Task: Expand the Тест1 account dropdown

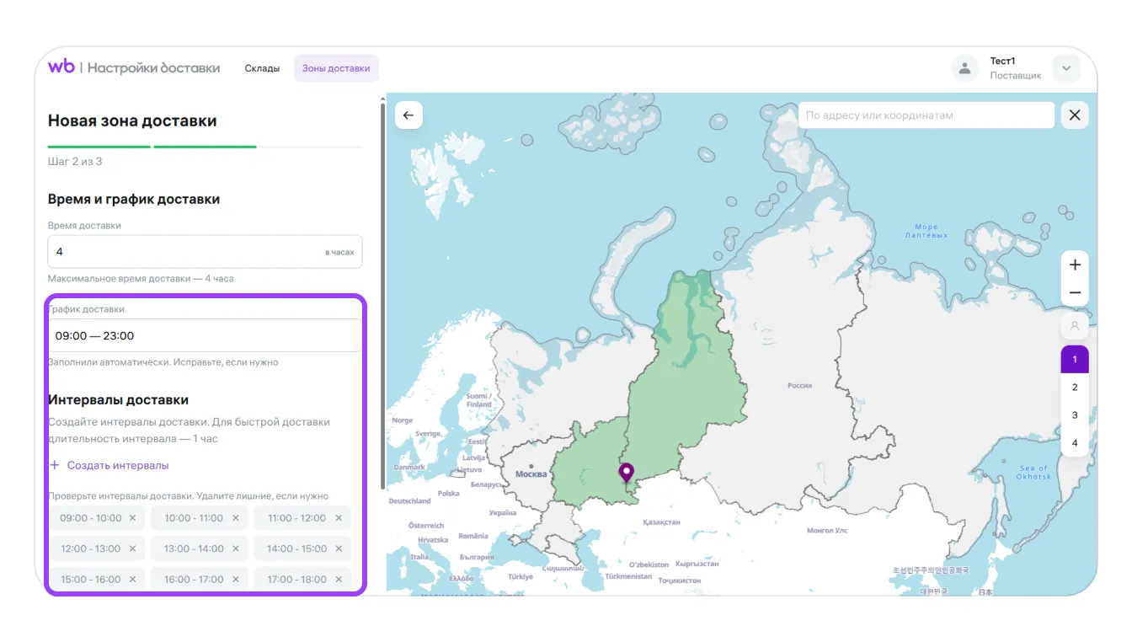Action: pyautogui.click(x=1066, y=68)
